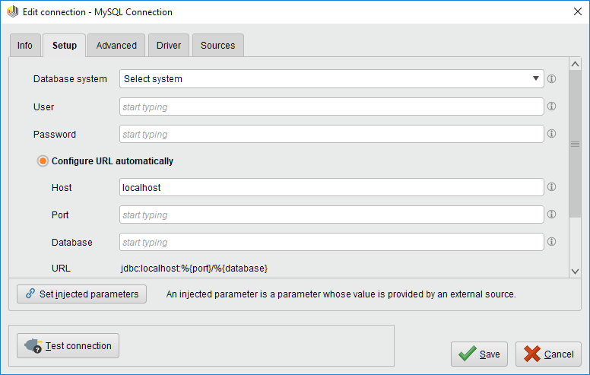The height and width of the screenshot is (375, 590).
Task: Click info icon beside User field
Action: point(552,107)
